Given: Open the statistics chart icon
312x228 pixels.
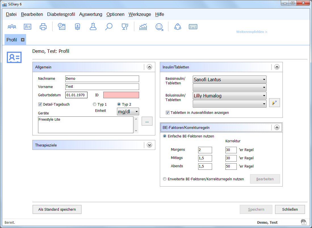Looking at the screenshot, I should [x=143, y=27].
